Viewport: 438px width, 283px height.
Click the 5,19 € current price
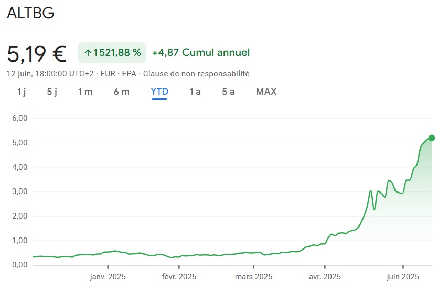37,53
